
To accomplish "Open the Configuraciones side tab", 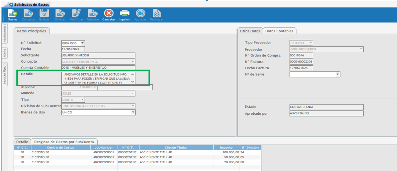I will point(5,74).
